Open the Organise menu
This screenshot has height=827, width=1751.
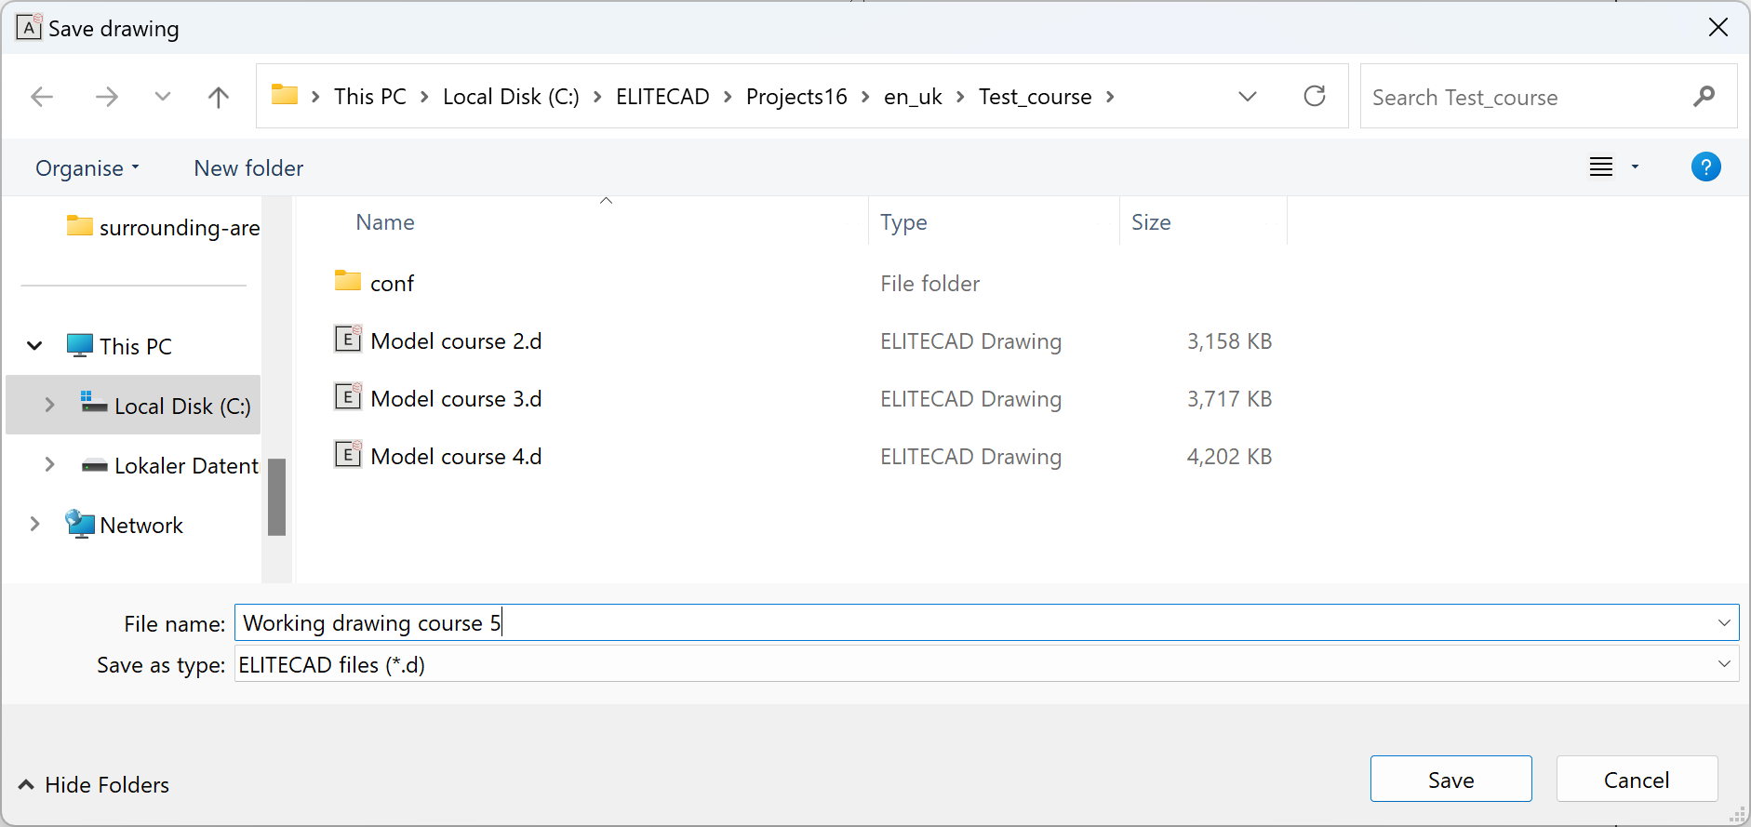click(x=87, y=168)
